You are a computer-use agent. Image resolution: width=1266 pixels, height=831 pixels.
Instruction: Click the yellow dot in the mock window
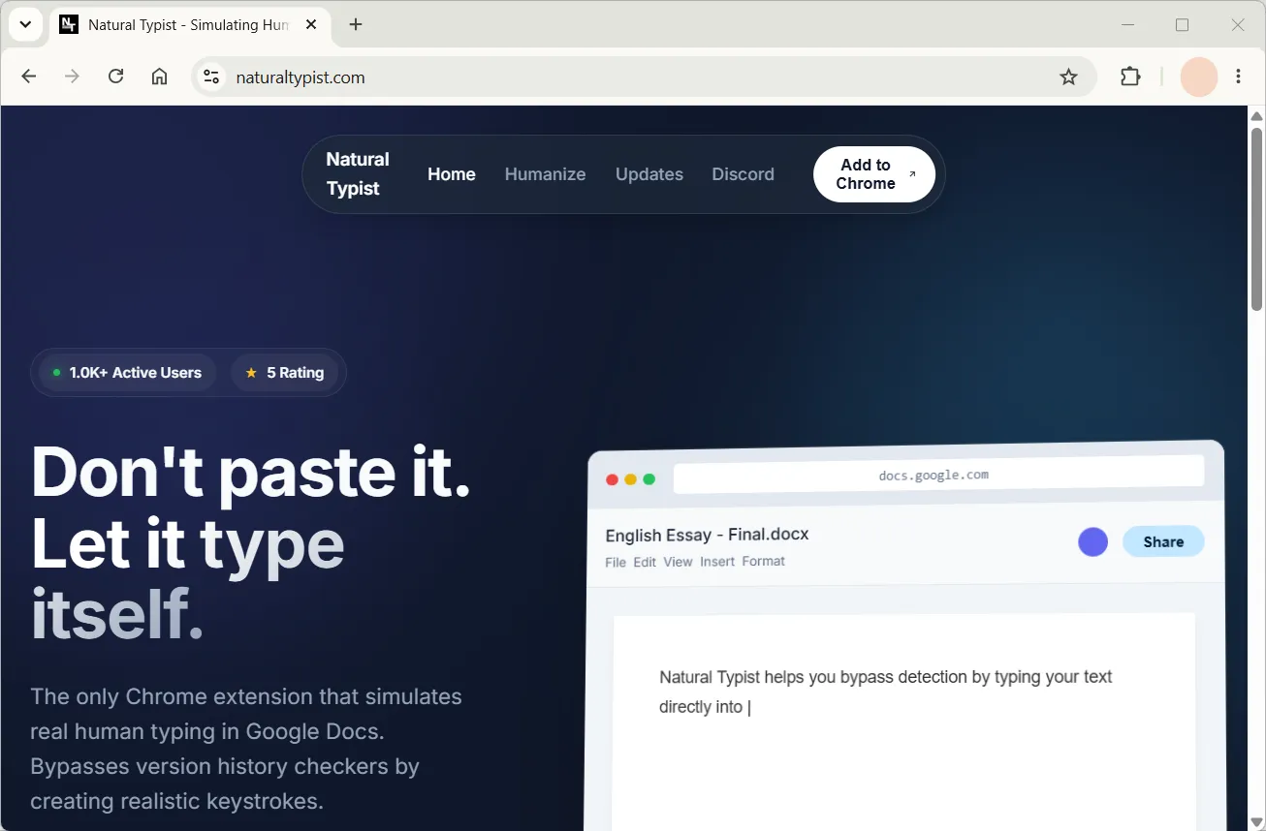pos(630,479)
